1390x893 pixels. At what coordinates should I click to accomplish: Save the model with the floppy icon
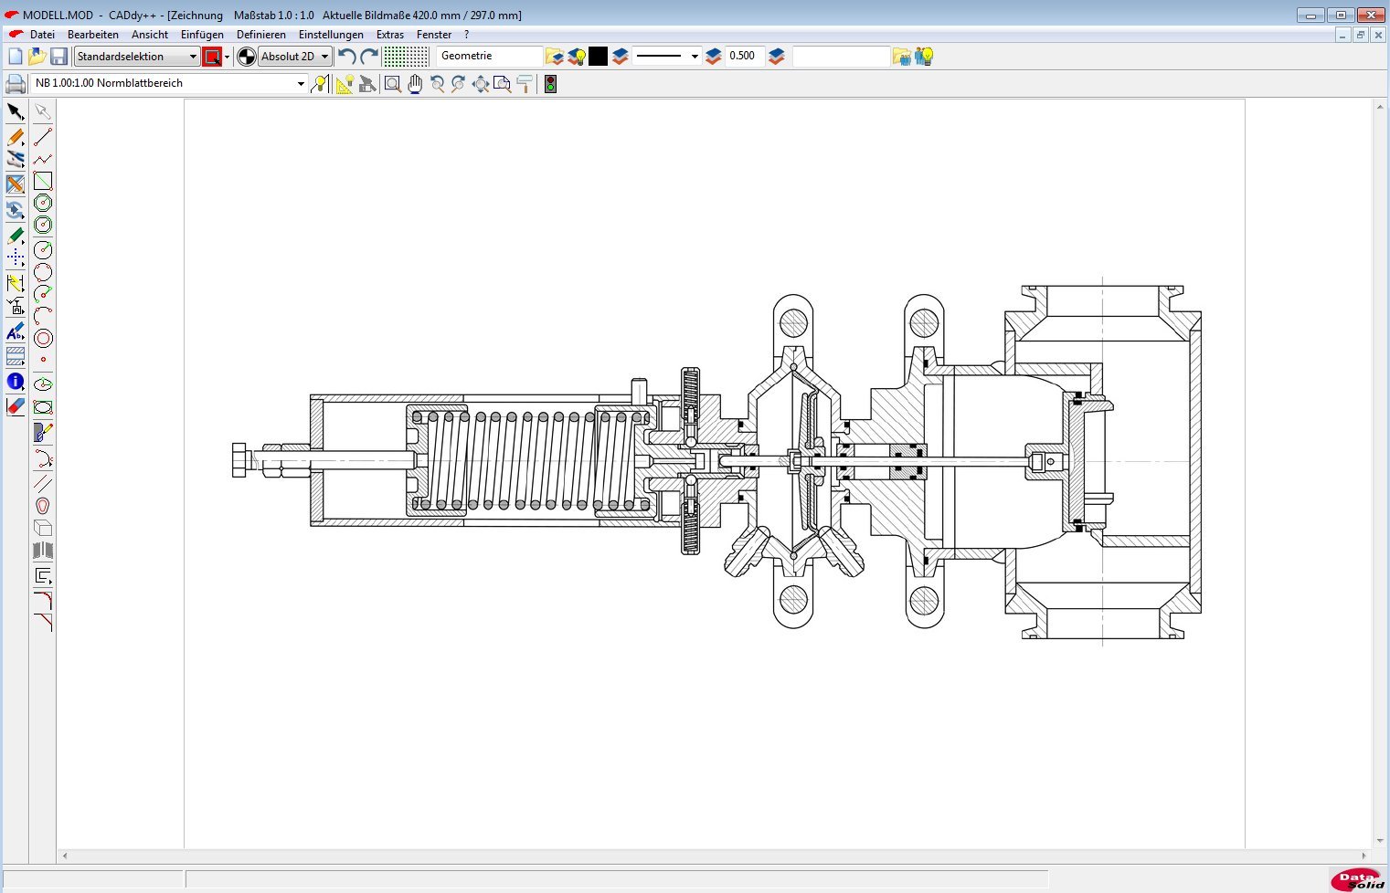(58, 57)
